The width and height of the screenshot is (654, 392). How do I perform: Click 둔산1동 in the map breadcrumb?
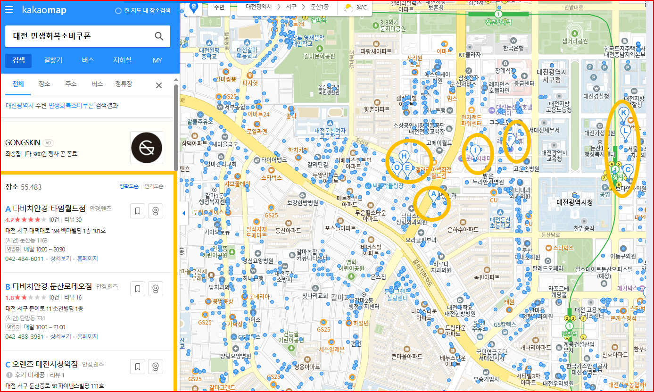pos(320,7)
